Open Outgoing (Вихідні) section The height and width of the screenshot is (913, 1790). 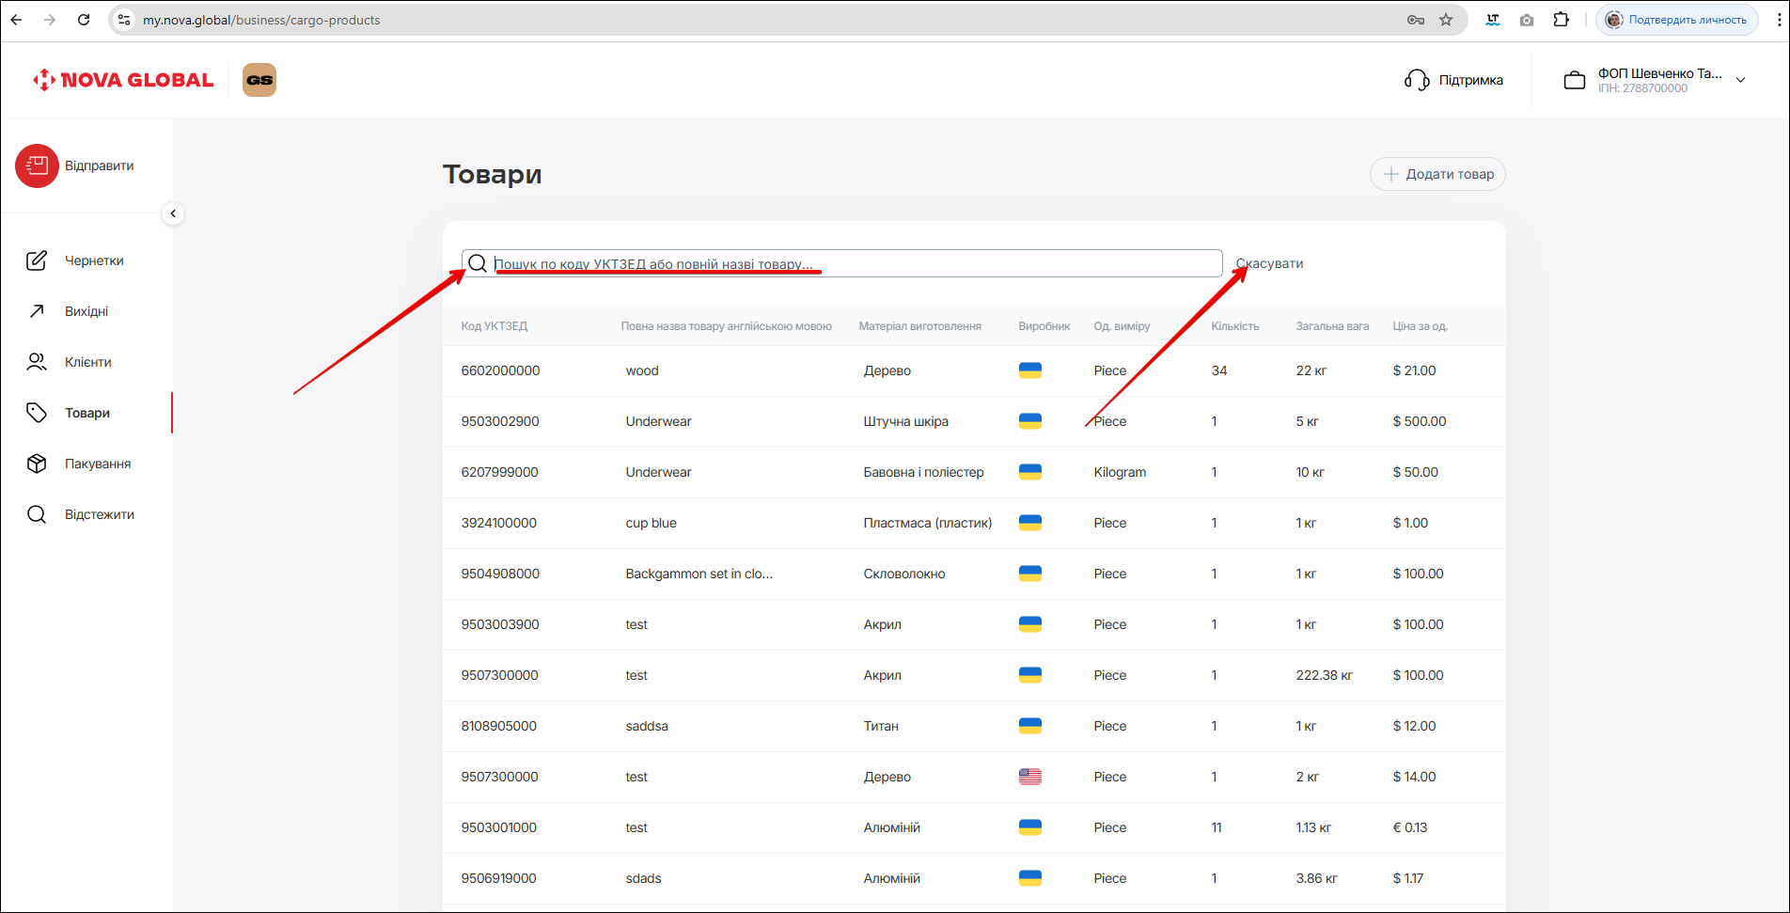(86, 311)
